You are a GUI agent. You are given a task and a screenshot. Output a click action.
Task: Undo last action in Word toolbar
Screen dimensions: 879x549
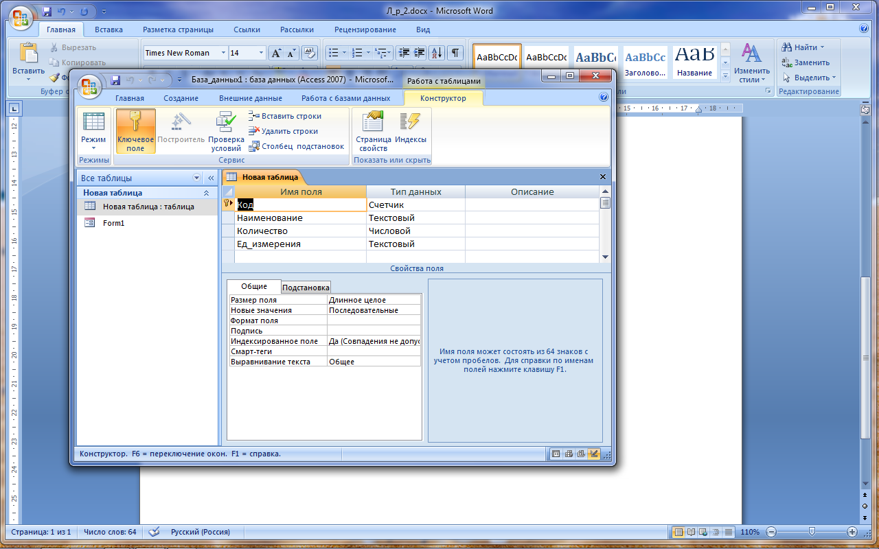coord(63,12)
